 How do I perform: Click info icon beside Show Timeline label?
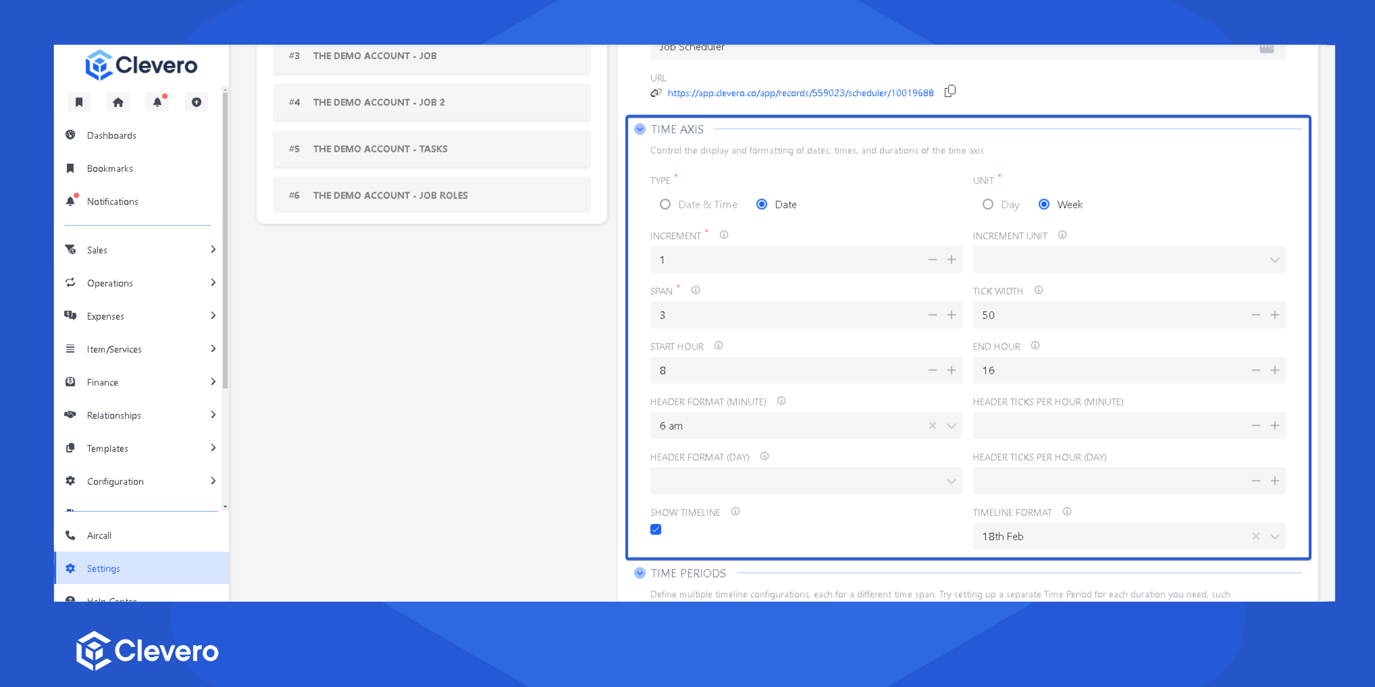point(736,511)
